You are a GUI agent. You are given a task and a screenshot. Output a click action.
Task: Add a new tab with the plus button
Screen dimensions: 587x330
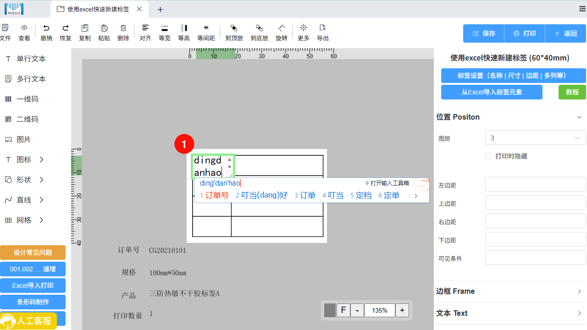click(160, 10)
